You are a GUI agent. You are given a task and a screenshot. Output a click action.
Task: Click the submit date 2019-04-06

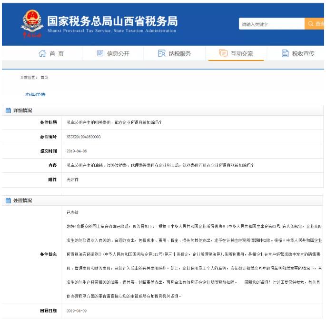(77, 151)
